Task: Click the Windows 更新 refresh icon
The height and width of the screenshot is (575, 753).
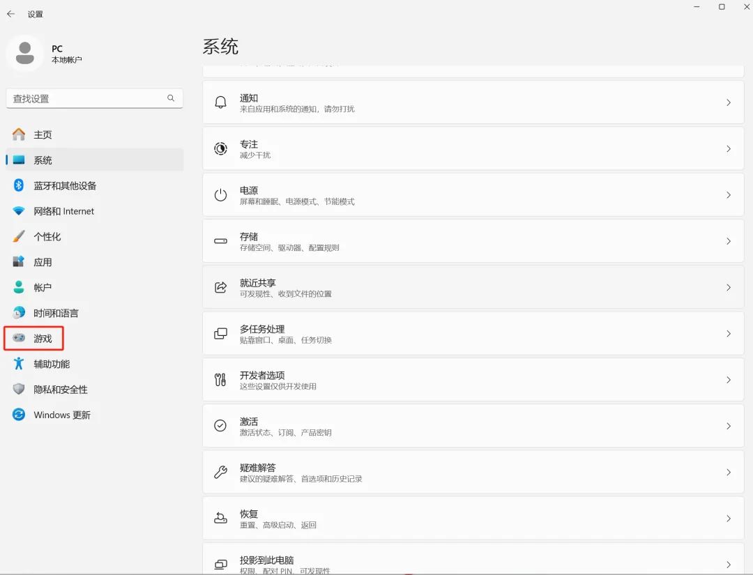Action: tap(19, 414)
